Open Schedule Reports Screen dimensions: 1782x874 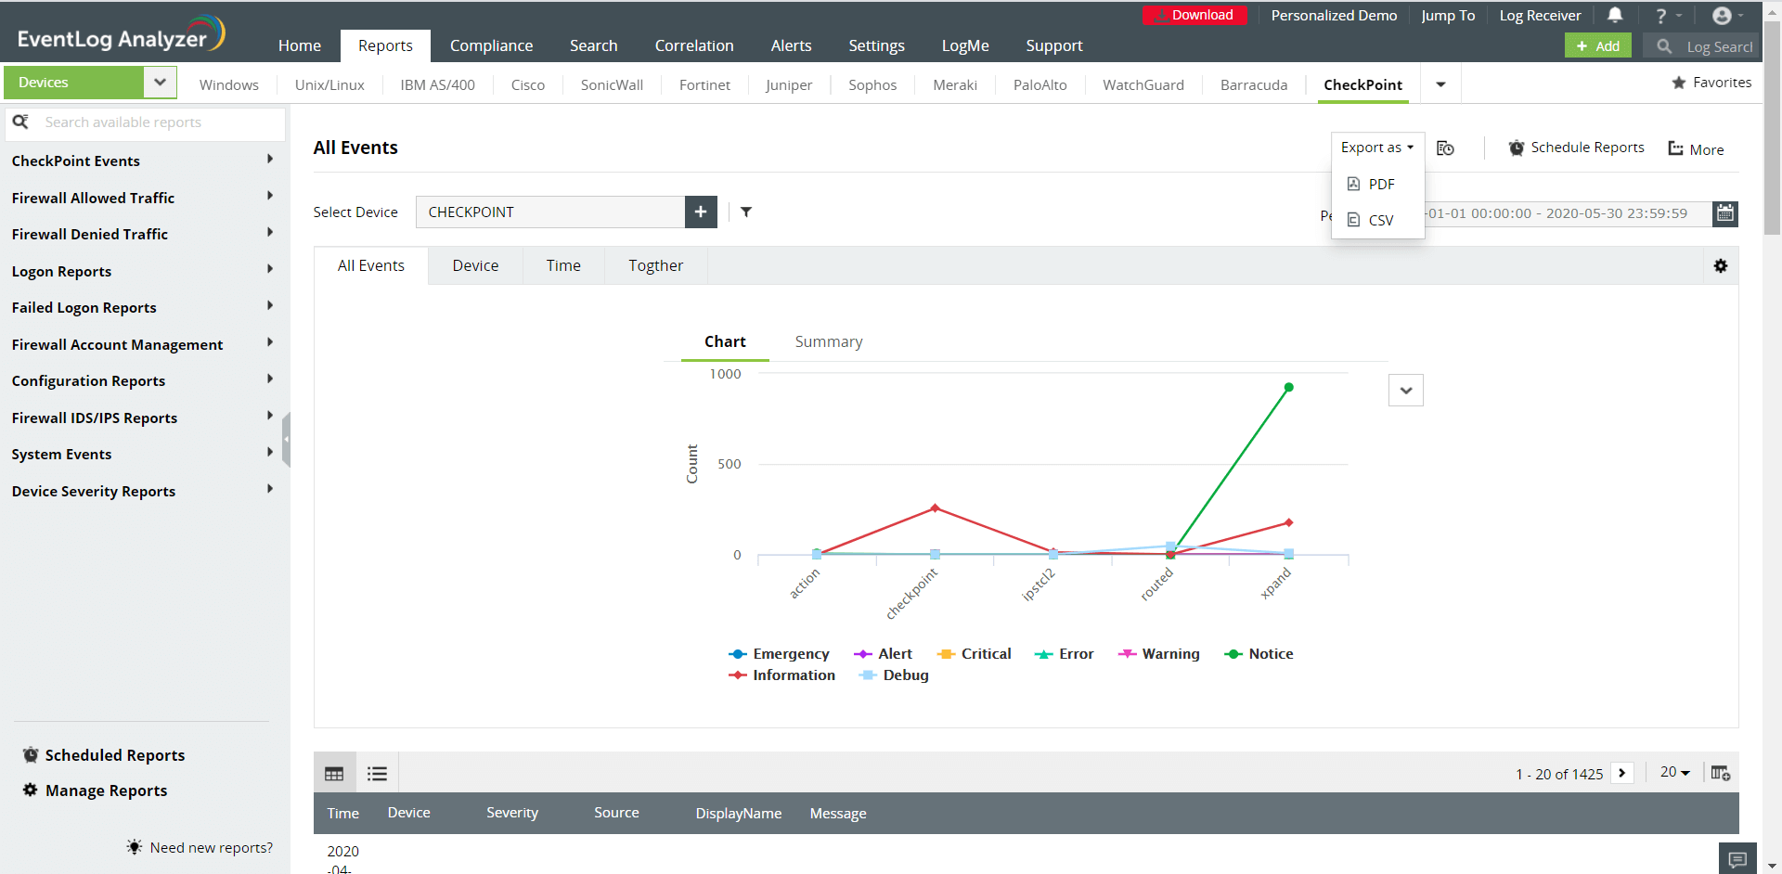[x=1577, y=148]
